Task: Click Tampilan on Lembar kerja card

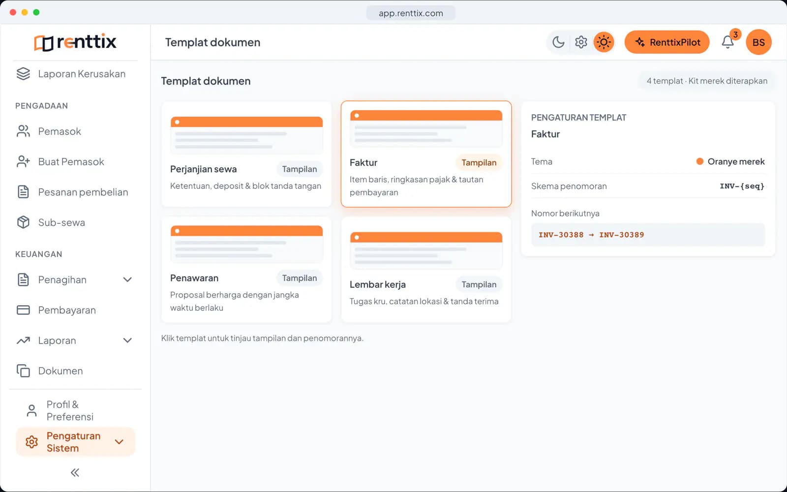Action: [479, 284]
